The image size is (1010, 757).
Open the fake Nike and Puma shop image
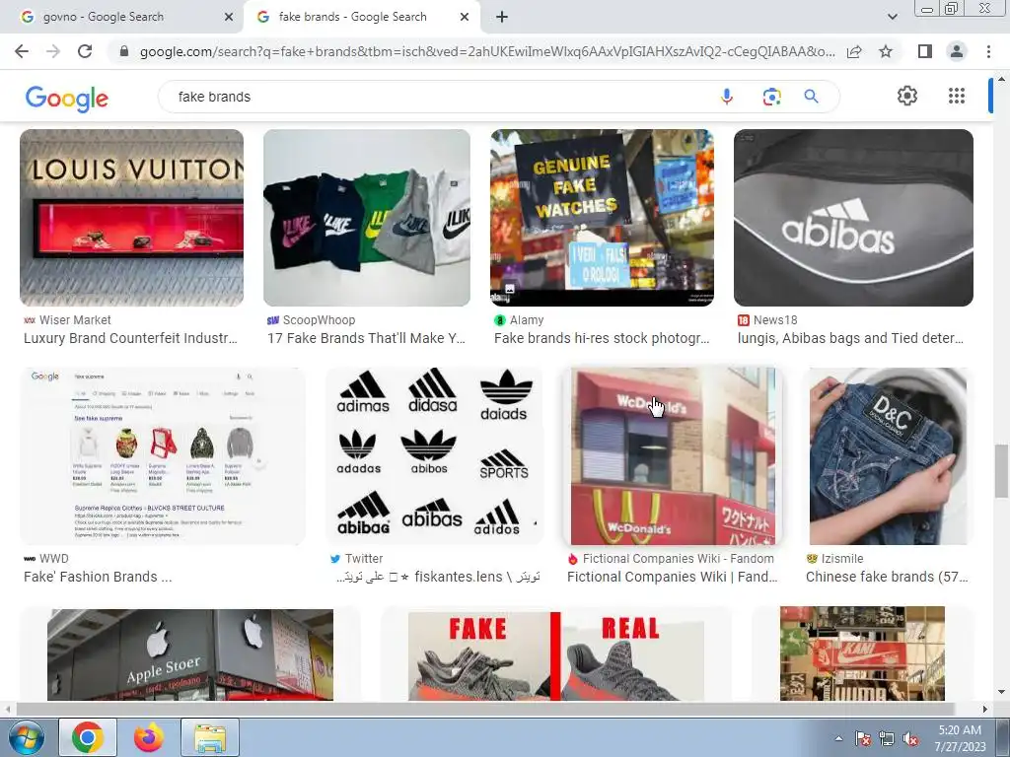point(862,654)
